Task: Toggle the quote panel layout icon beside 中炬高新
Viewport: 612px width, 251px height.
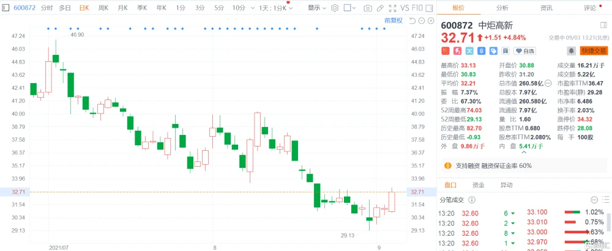Action: (603, 25)
